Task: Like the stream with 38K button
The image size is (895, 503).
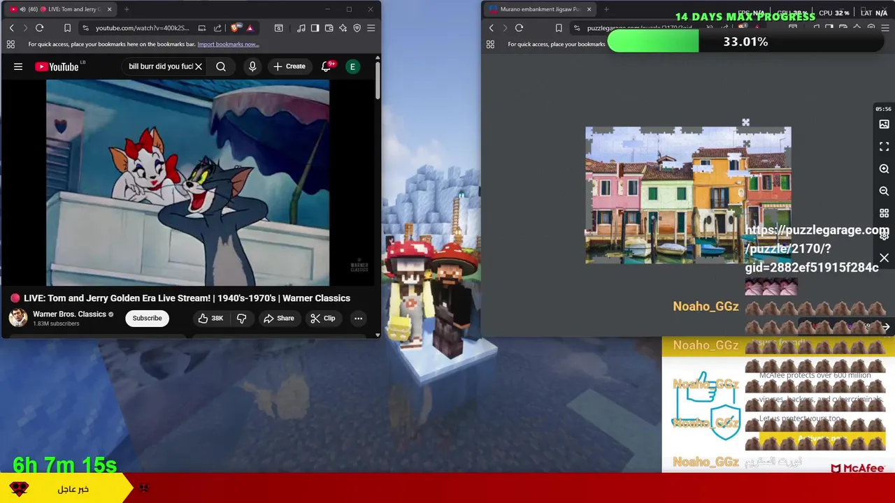Action: coord(210,318)
